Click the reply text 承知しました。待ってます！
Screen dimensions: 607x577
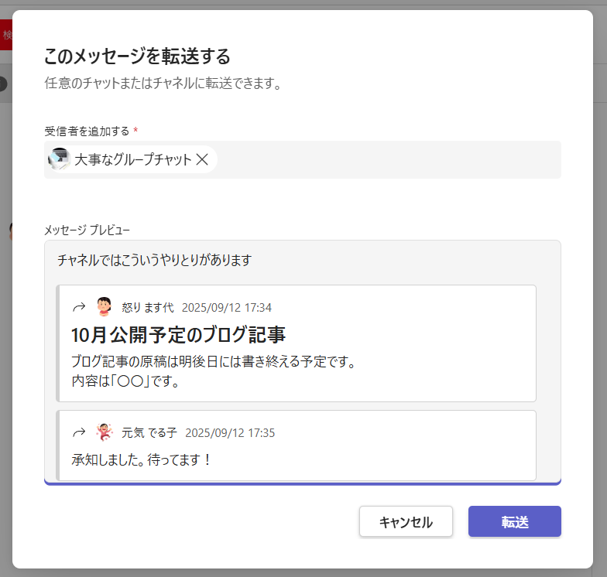click(x=142, y=459)
